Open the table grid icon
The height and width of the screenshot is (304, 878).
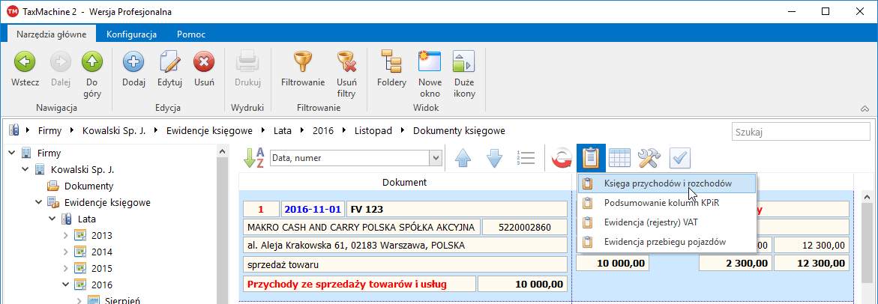pyautogui.click(x=620, y=158)
